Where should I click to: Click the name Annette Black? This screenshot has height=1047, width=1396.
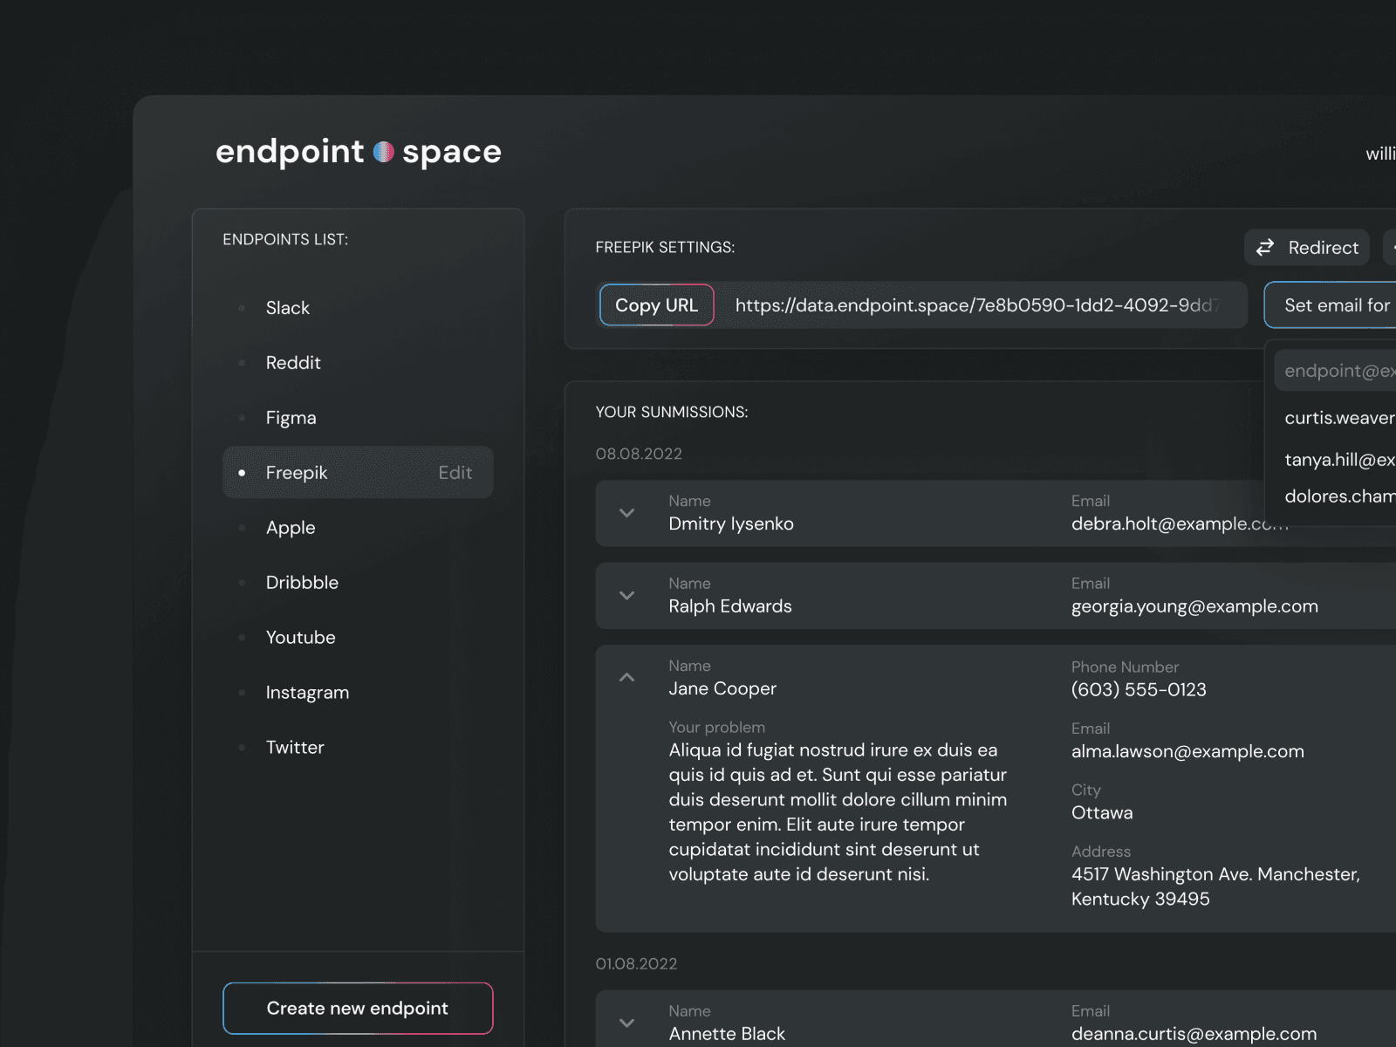pos(727,1034)
